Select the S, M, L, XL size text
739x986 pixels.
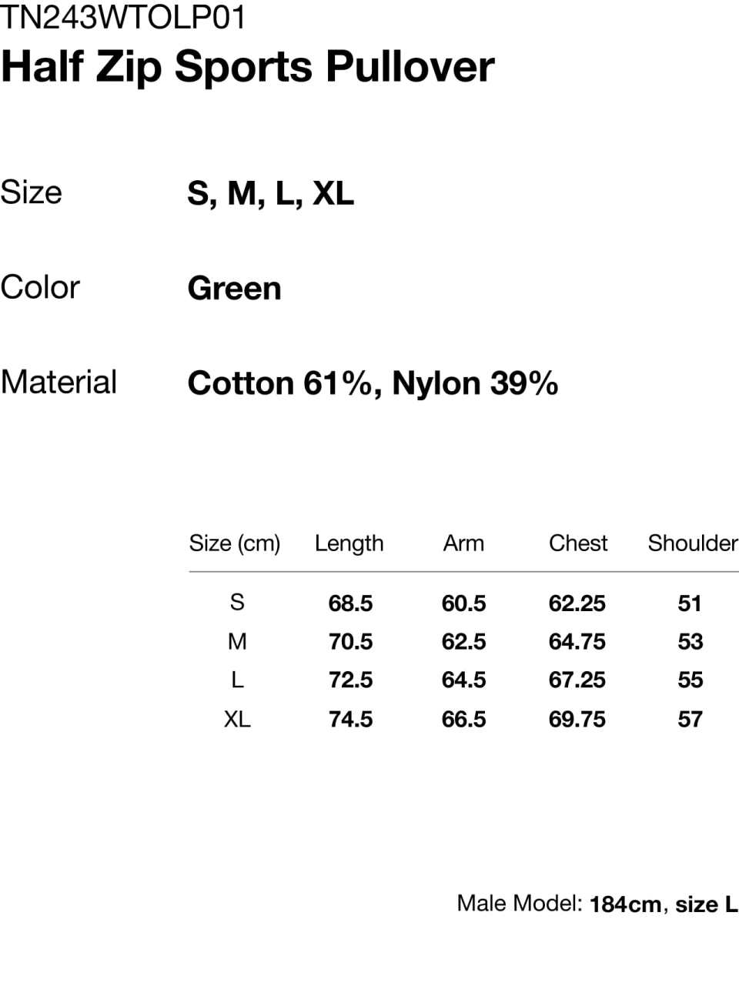coord(270,192)
